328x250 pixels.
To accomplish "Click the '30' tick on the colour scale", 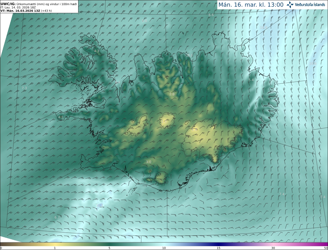I will (x=273, y=248).
